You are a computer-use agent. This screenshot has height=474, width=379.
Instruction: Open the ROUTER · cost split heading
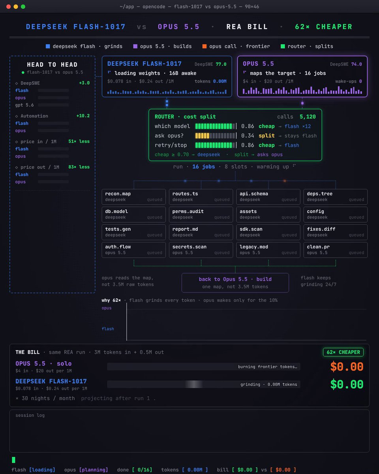[x=185, y=117]
